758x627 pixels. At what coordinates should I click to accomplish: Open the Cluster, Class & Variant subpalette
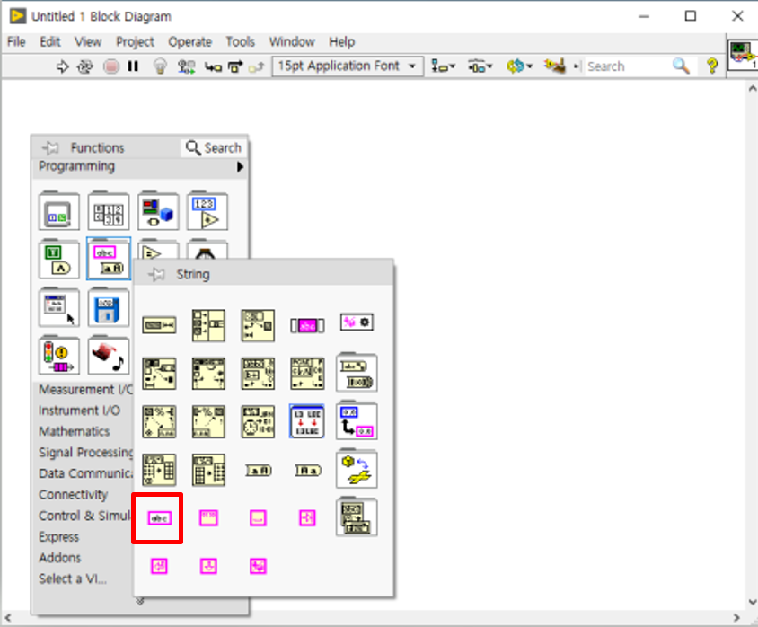tap(158, 211)
